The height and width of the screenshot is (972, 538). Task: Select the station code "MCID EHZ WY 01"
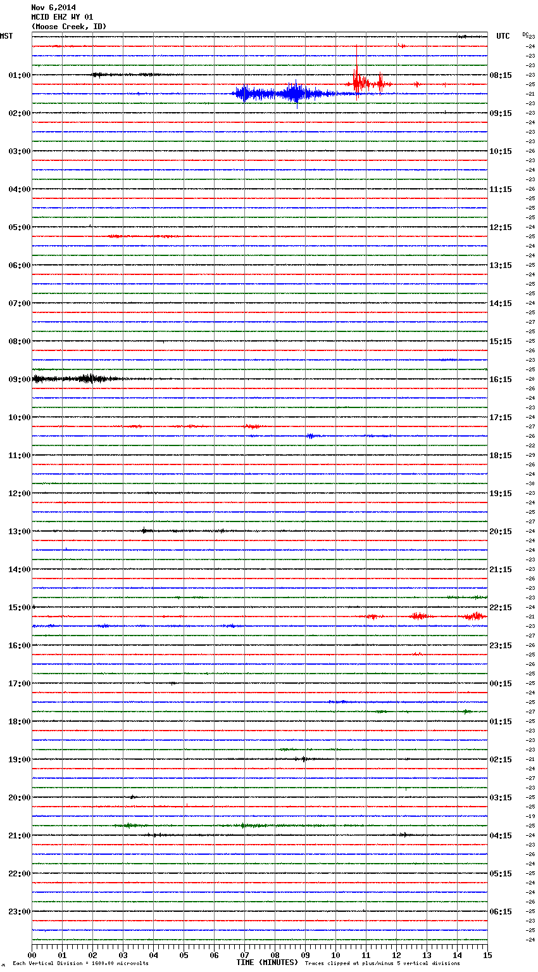(62, 17)
